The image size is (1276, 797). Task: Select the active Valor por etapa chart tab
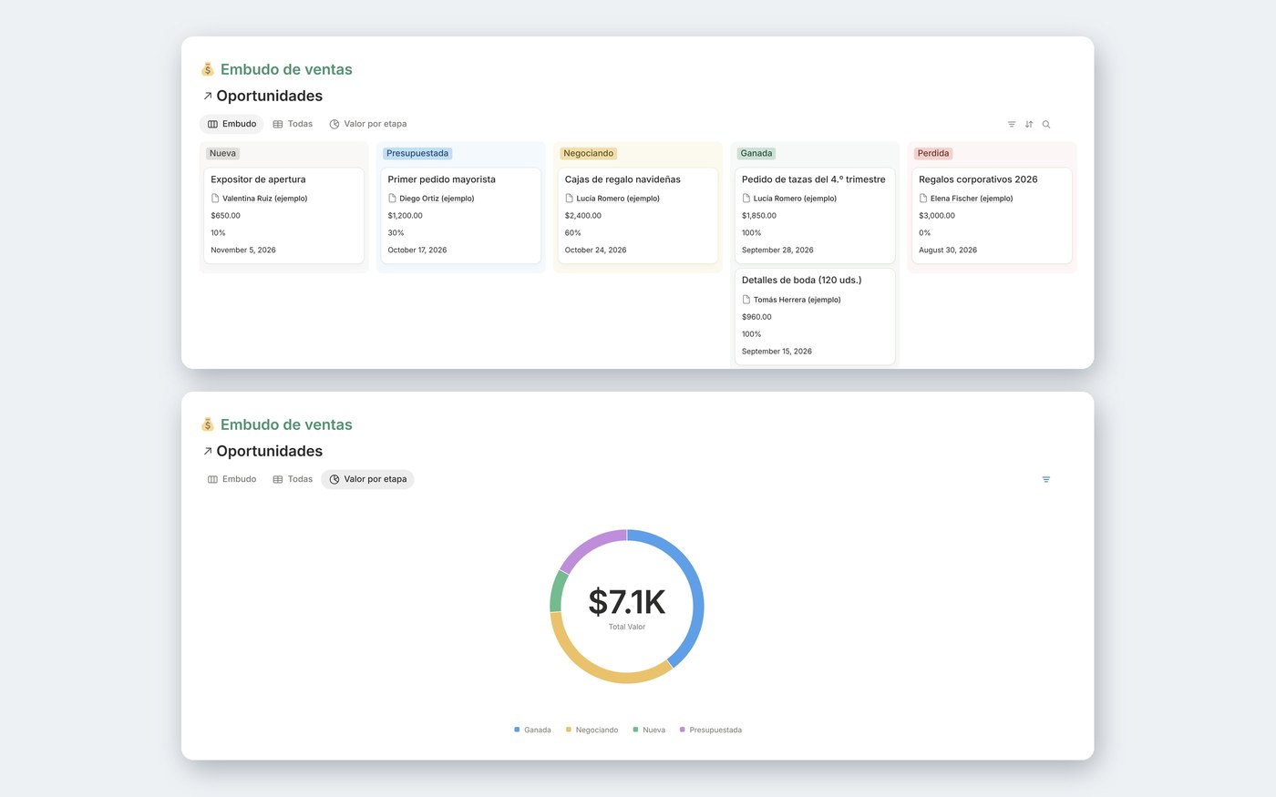coord(368,479)
